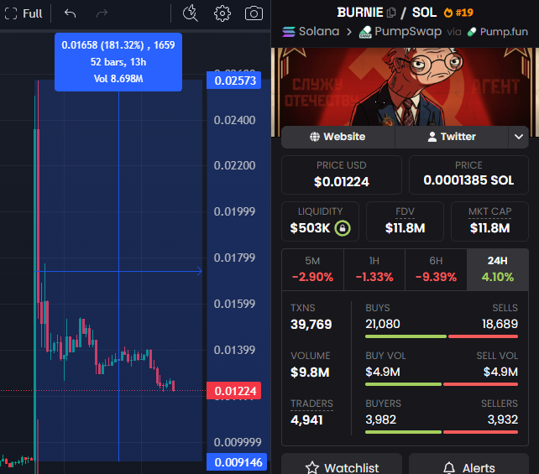This screenshot has width=539, height=474.
Task: Click the PRICE 0.0001385 SOL box
Action: (468, 174)
